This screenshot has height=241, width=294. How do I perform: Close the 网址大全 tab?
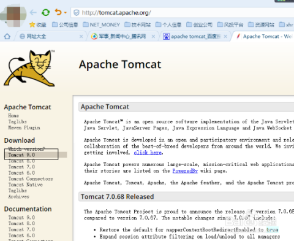(81, 37)
